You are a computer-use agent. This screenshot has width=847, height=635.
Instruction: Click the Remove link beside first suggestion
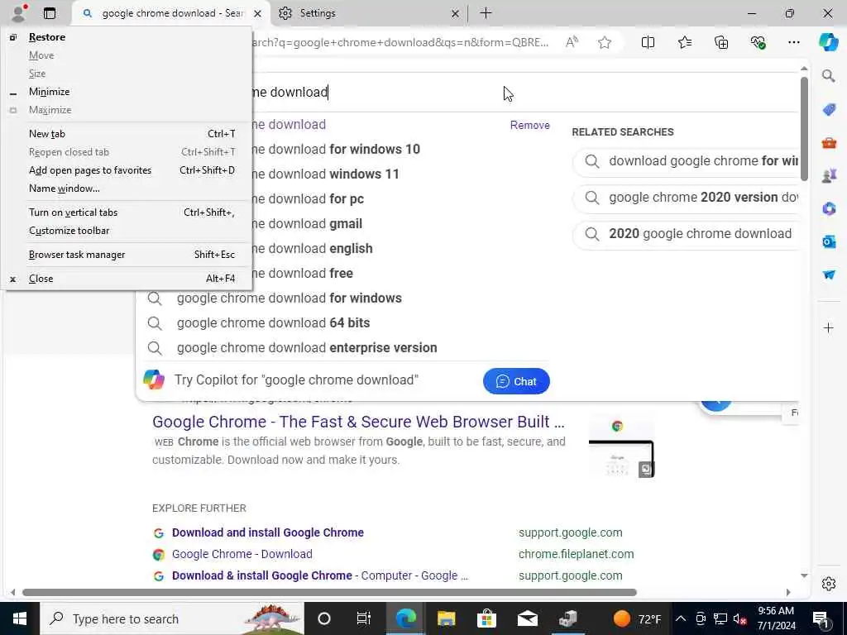tap(529, 126)
